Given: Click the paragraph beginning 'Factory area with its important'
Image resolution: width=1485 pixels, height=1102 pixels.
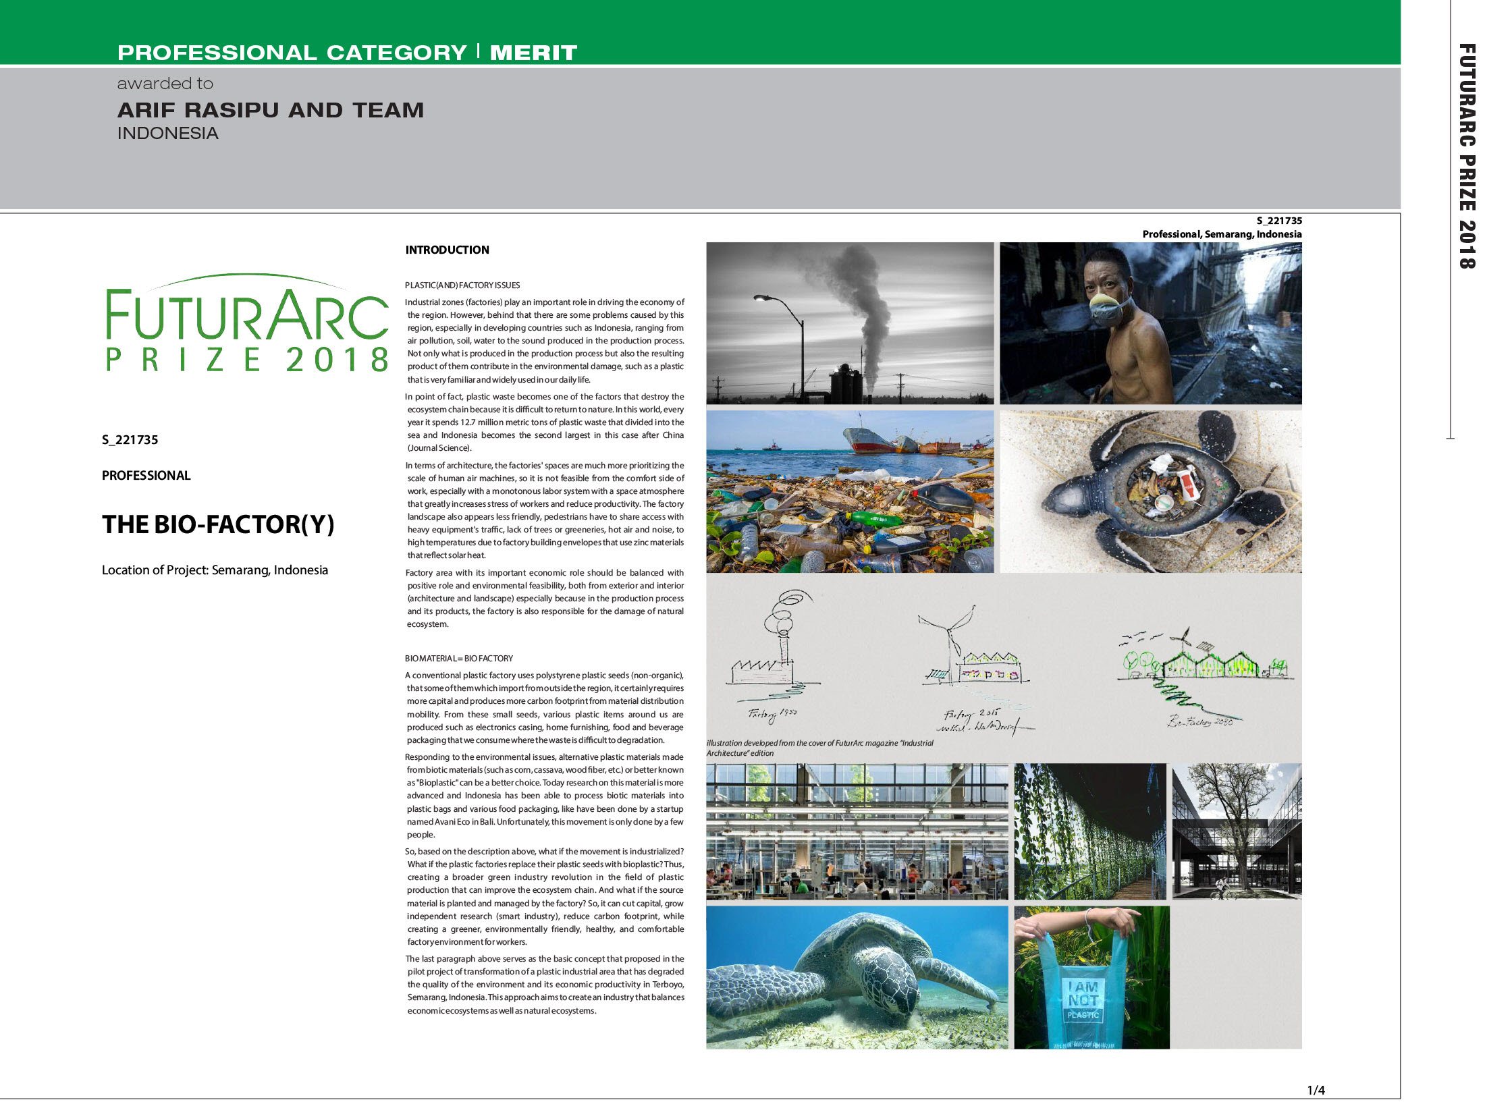Looking at the screenshot, I should point(545,599).
